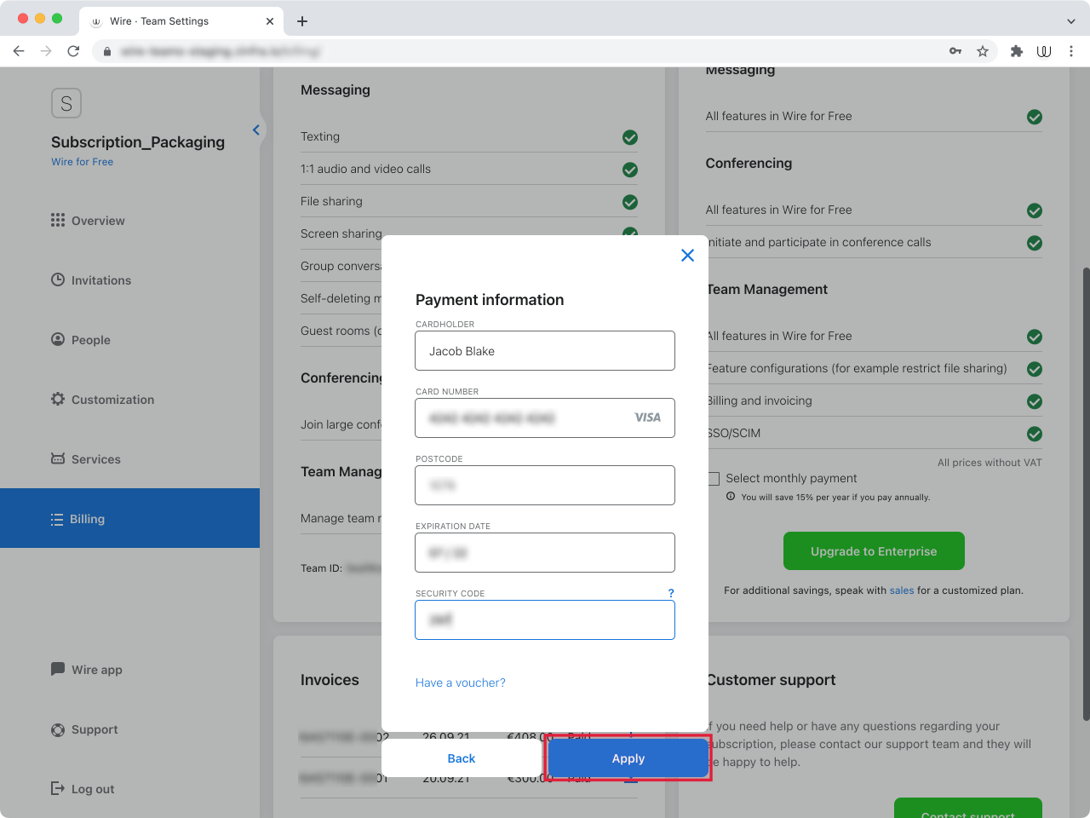
Task: Collapse the sidebar with the chevron
Action: (255, 130)
